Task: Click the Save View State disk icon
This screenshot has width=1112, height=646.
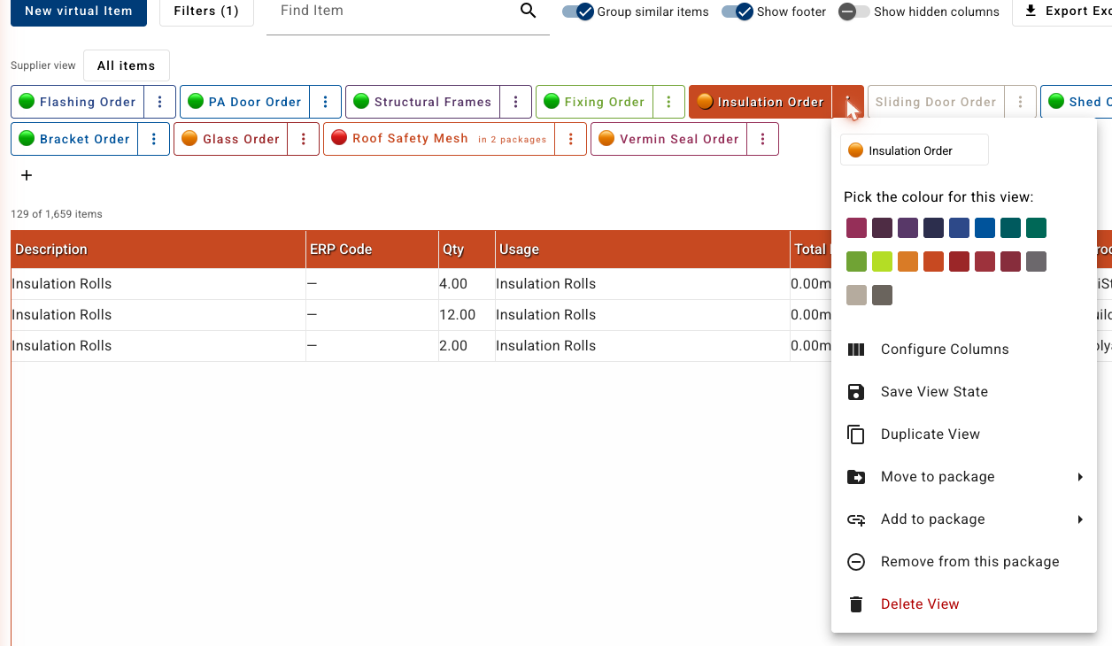Action: click(856, 392)
